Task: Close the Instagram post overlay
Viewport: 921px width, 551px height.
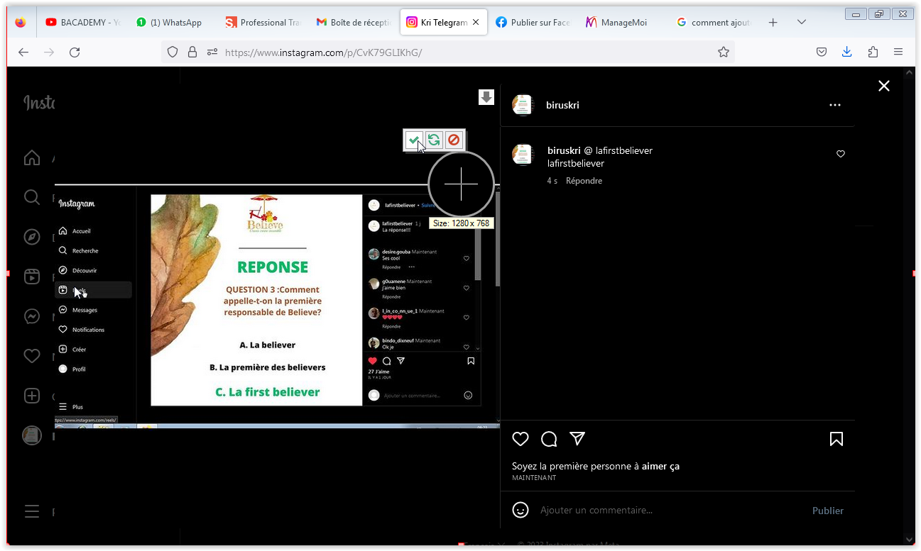Action: 883,86
